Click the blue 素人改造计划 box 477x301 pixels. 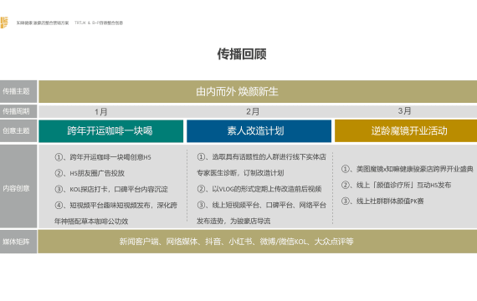point(259,131)
